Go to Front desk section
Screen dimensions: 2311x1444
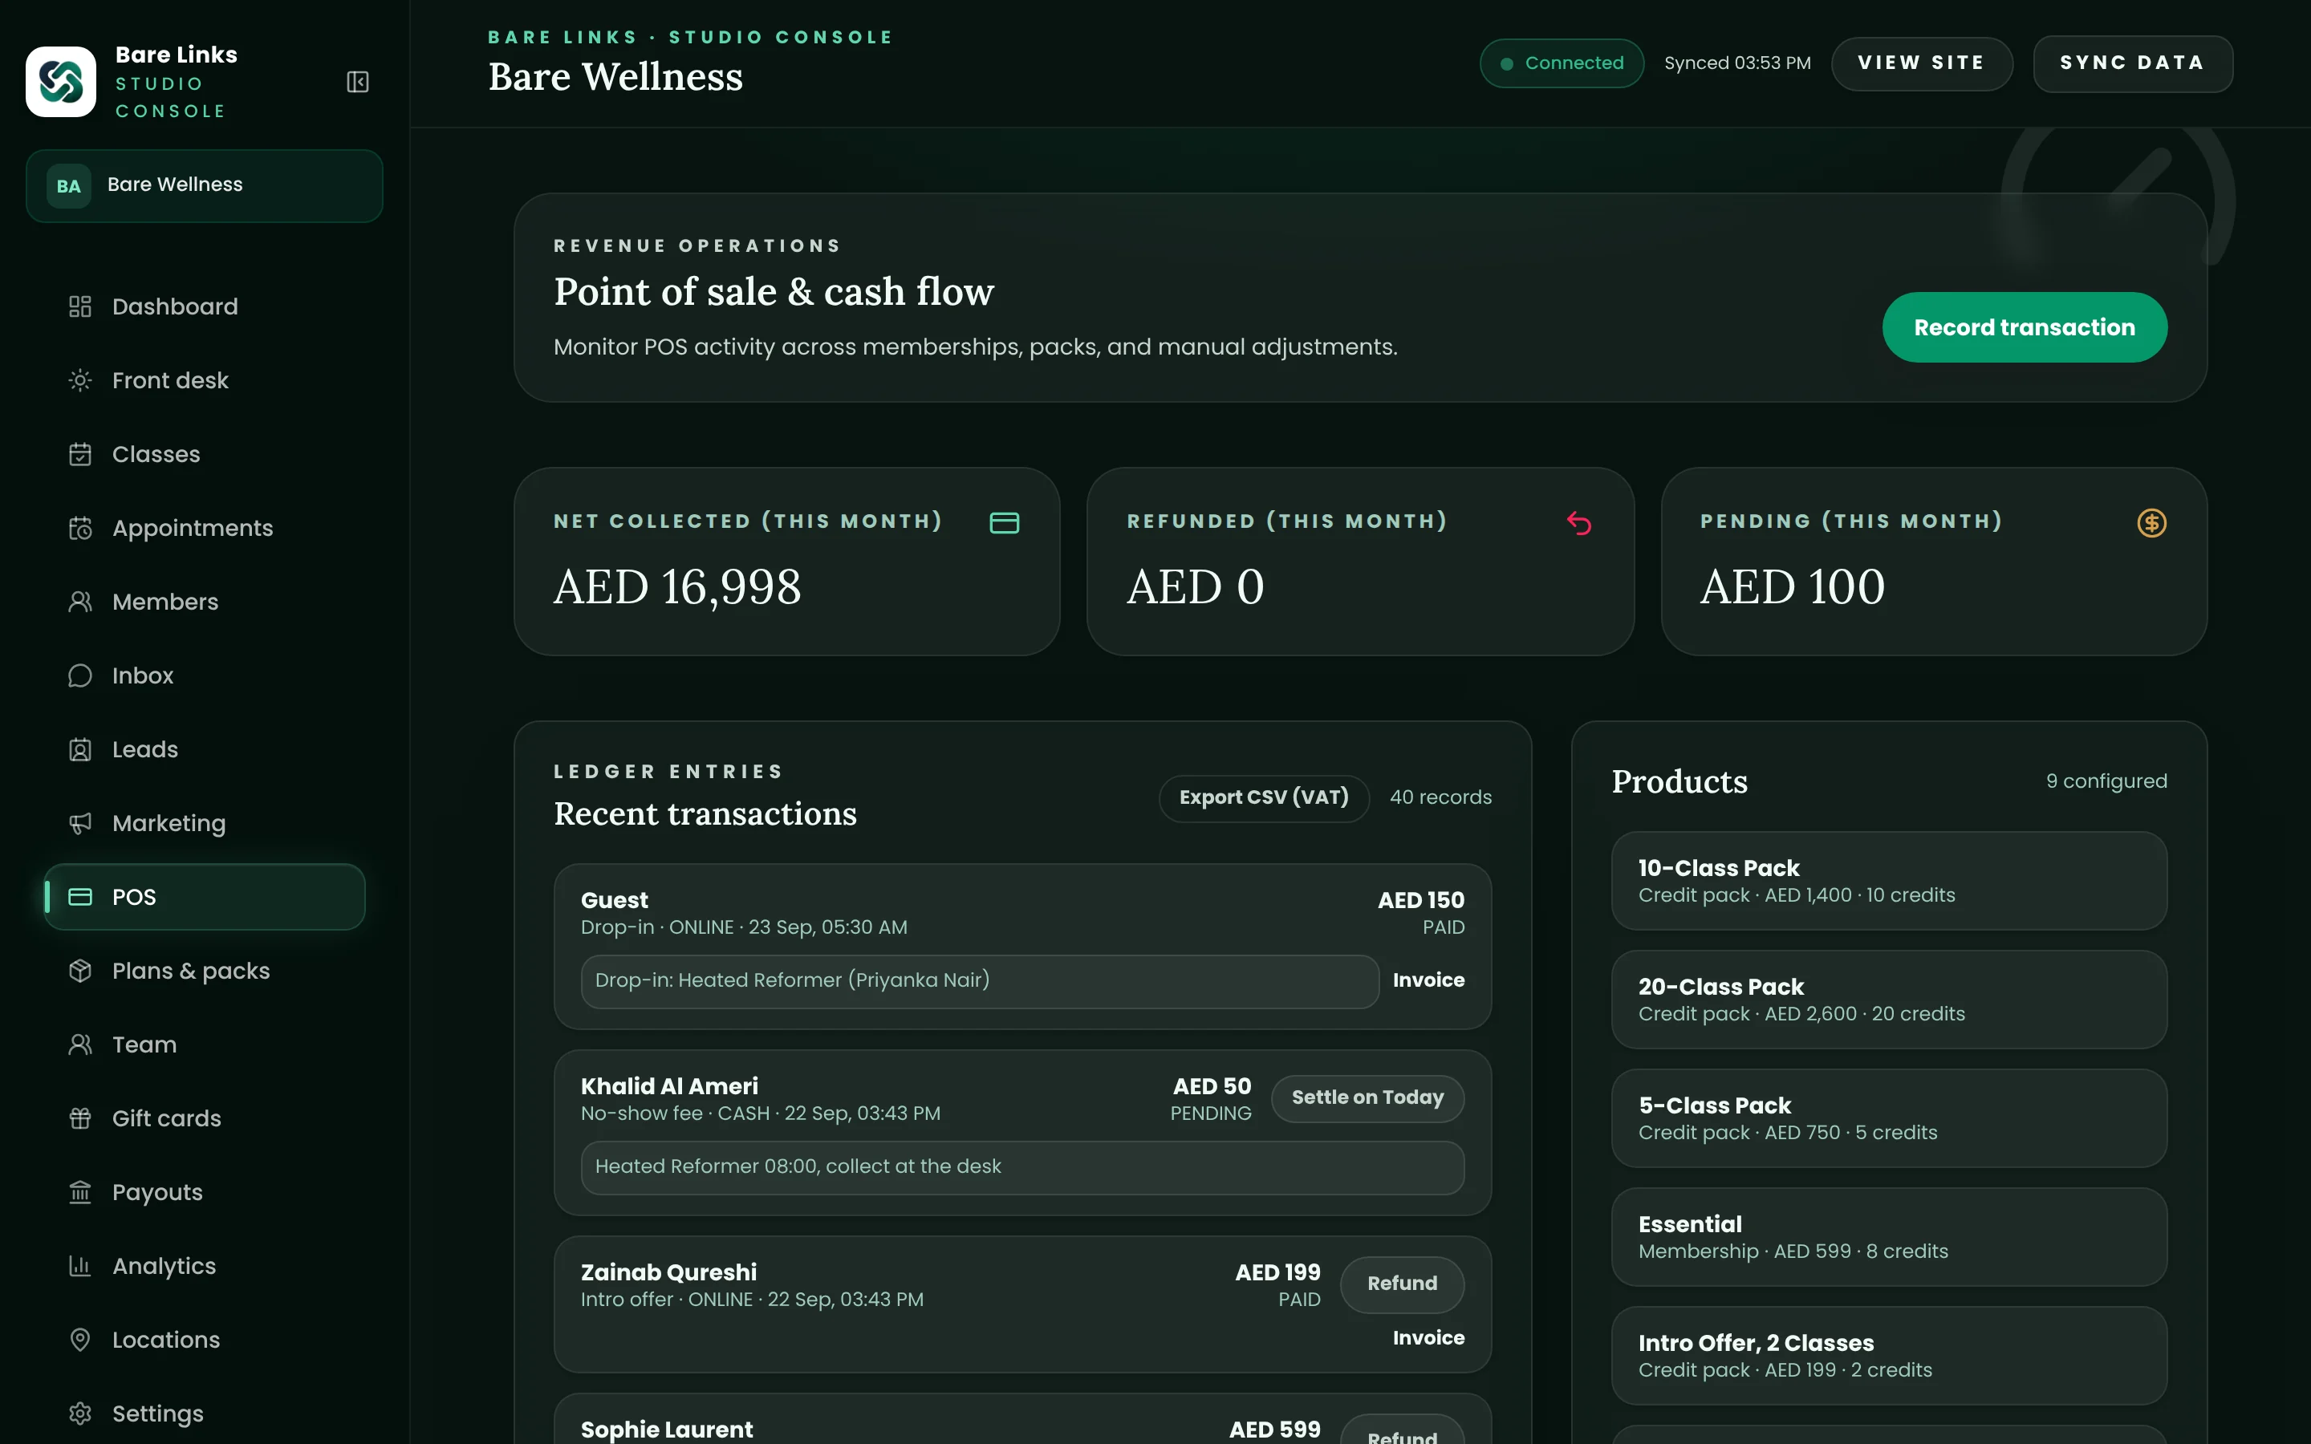pos(205,380)
